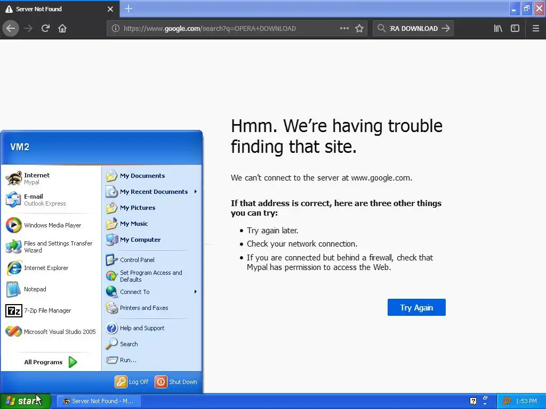Open My Computer
This screenshot has height=409, width=546.
[152, 240]
